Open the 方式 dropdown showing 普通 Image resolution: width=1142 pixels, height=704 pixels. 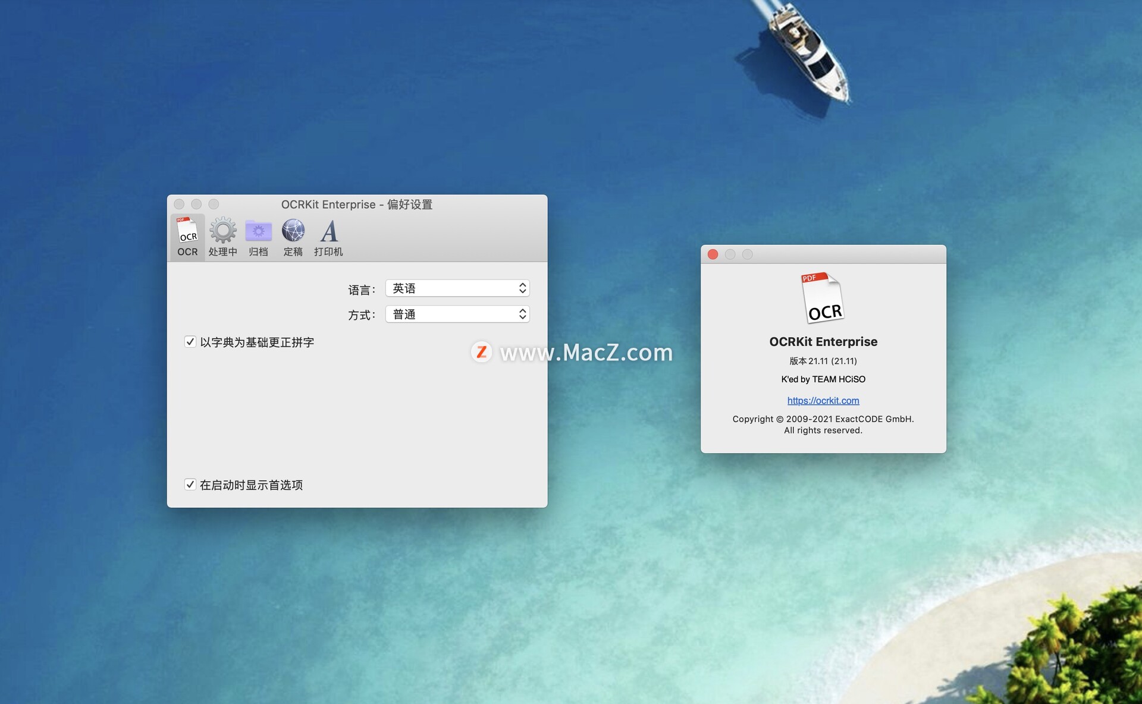coord(457,314)
